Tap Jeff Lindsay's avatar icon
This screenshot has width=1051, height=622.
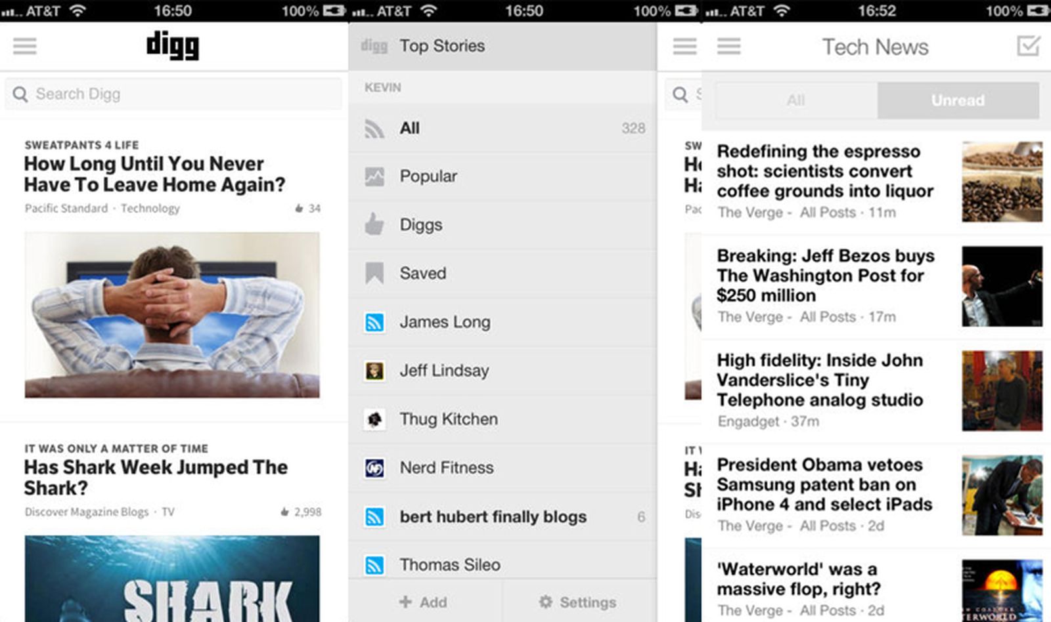pyautogui.click(x=374, y=370)
